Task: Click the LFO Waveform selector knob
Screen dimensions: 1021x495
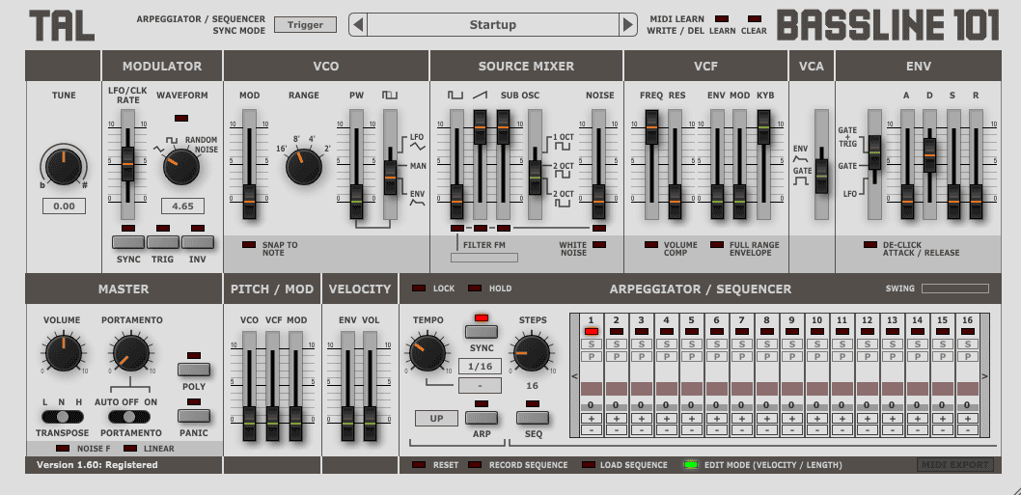Action: 181,166
